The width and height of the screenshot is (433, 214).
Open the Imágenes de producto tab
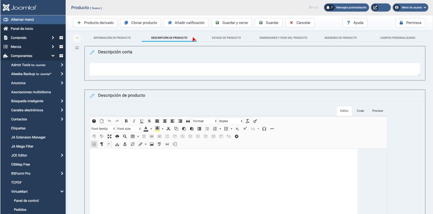click(340, 38)
